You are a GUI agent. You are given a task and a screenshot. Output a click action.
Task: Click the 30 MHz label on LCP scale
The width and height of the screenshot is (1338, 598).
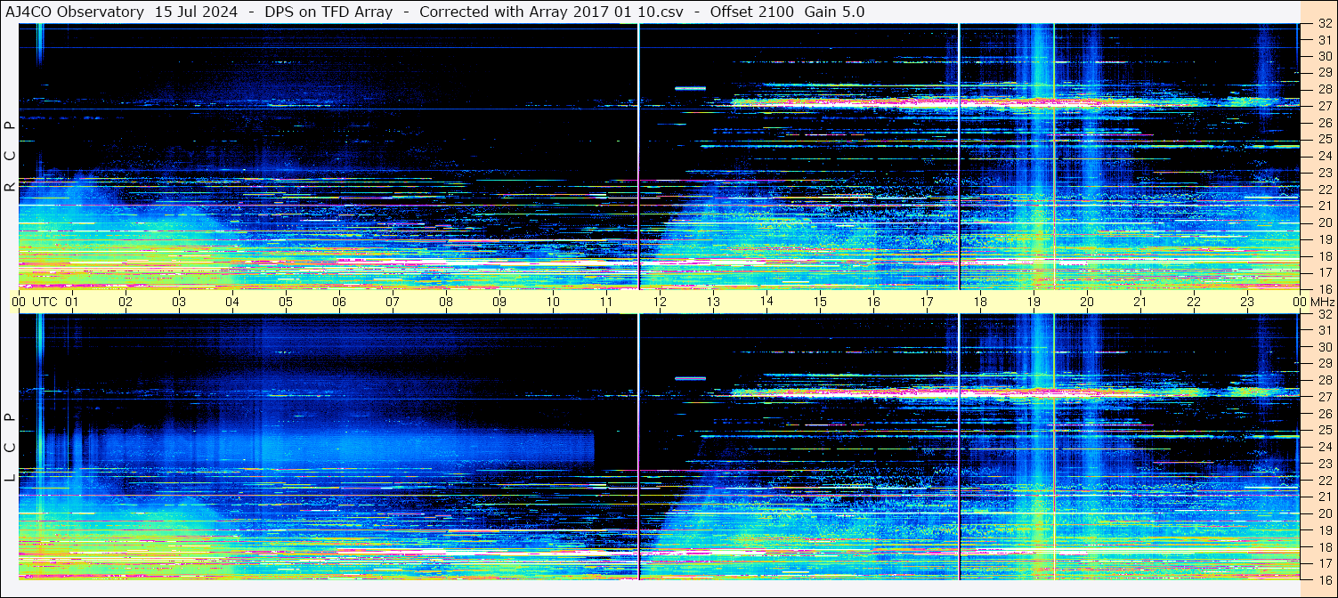coord(1324,347)
